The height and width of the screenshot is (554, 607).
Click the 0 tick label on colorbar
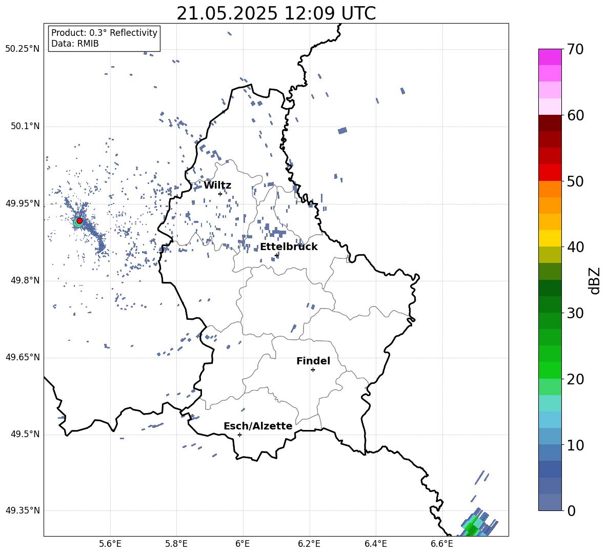(571, 510)
